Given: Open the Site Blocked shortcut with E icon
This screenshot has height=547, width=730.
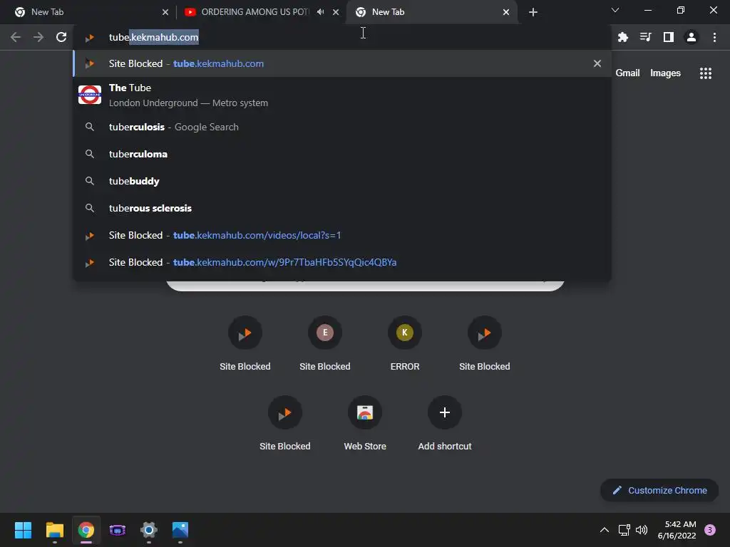Looking at the screenshot, I should (x=325, y=344).
